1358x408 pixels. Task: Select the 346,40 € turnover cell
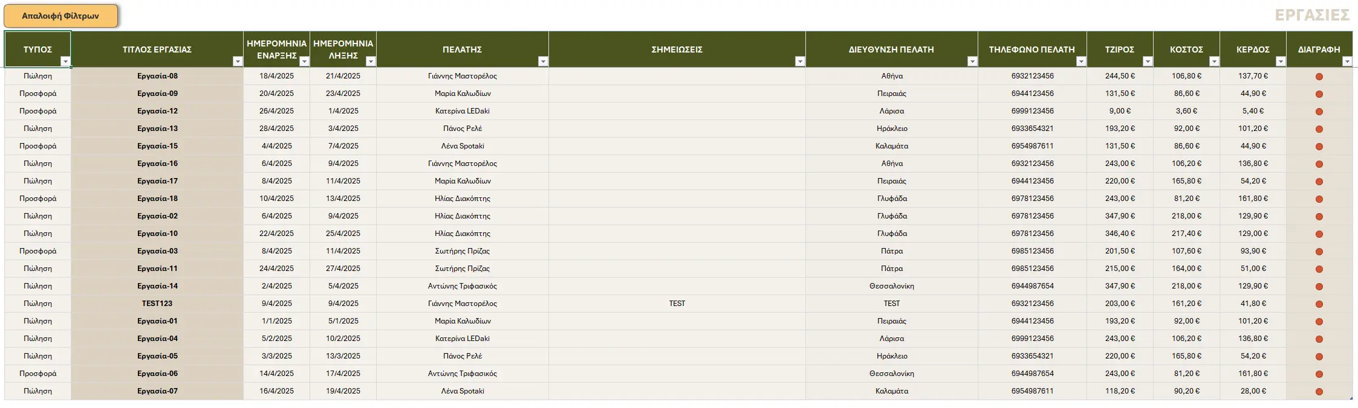coord(1120,234)
